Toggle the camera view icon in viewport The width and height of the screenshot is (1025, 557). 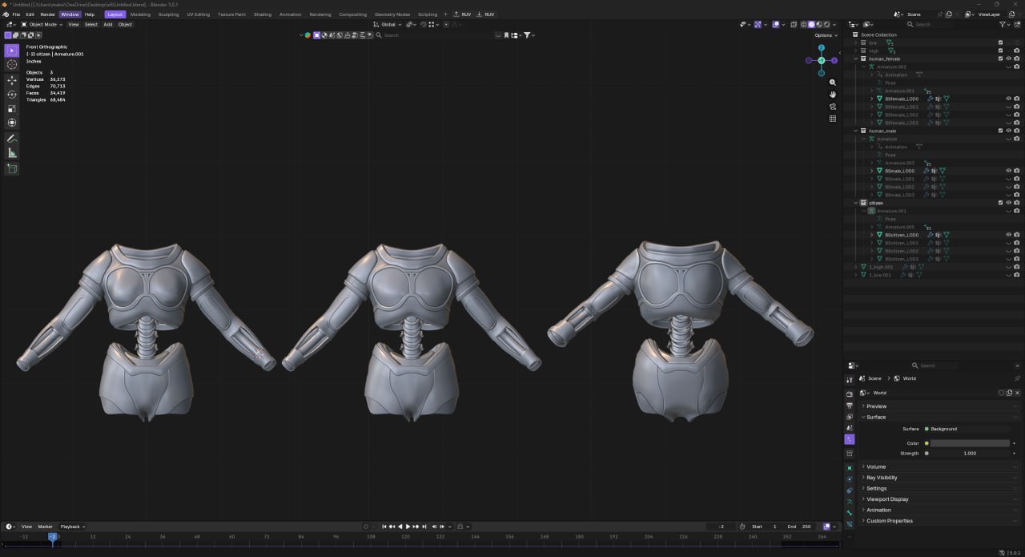[833, 107]
